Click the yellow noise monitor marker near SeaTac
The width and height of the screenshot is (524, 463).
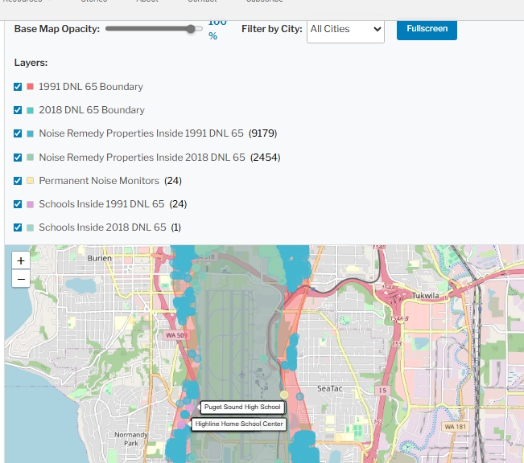(284, 394)
